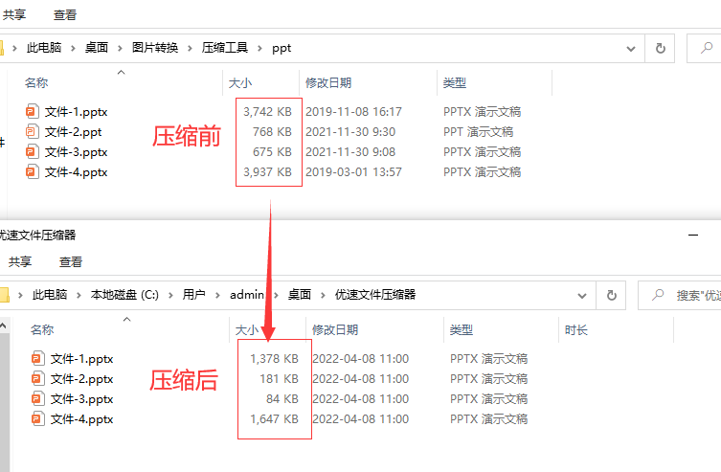Image resolution: width=721 pixels, height=472 pixels.
Task: Expand chevron after 桌面 in ppt window
Action: click(120, 48)
